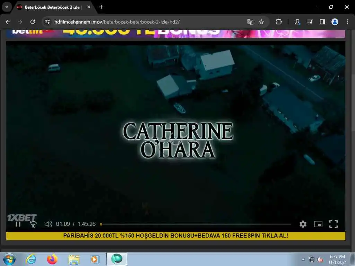Click the muted volume tray icon
The image size is (355, 266).
(320, 259)
